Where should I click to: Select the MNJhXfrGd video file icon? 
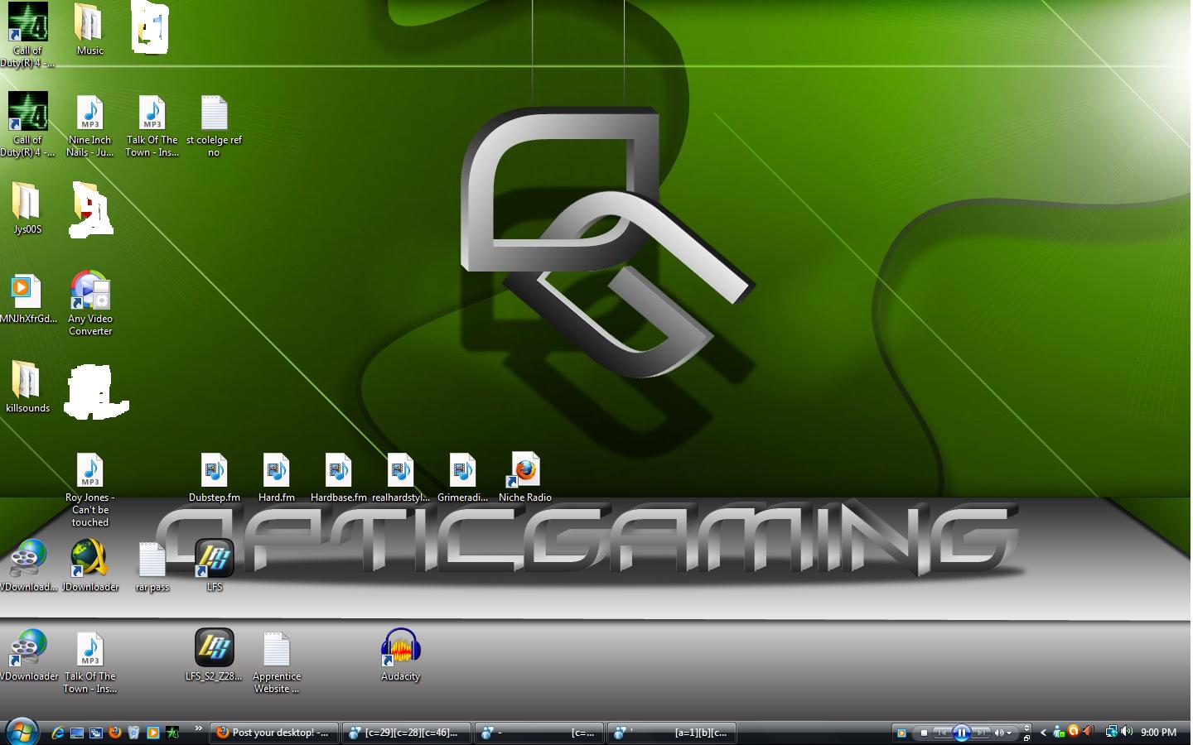click(x=27, y=298)
